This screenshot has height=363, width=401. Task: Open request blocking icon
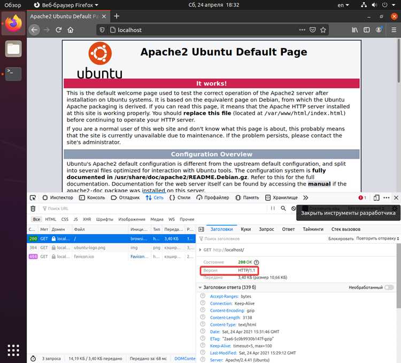tap(294, 208)
